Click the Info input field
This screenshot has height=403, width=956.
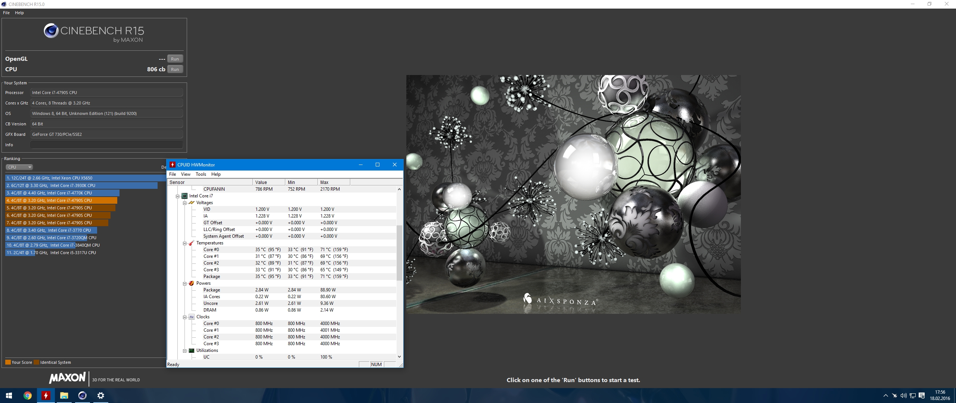point(106,145)
